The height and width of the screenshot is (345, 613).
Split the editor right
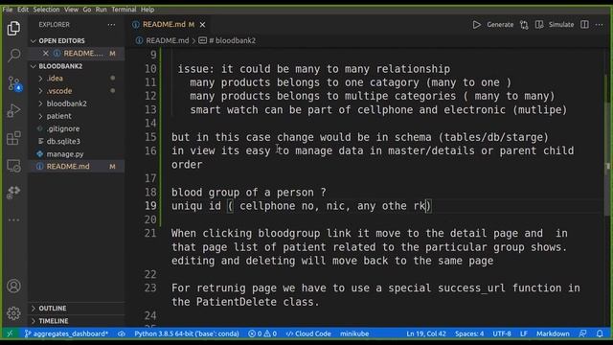point(584,25)
